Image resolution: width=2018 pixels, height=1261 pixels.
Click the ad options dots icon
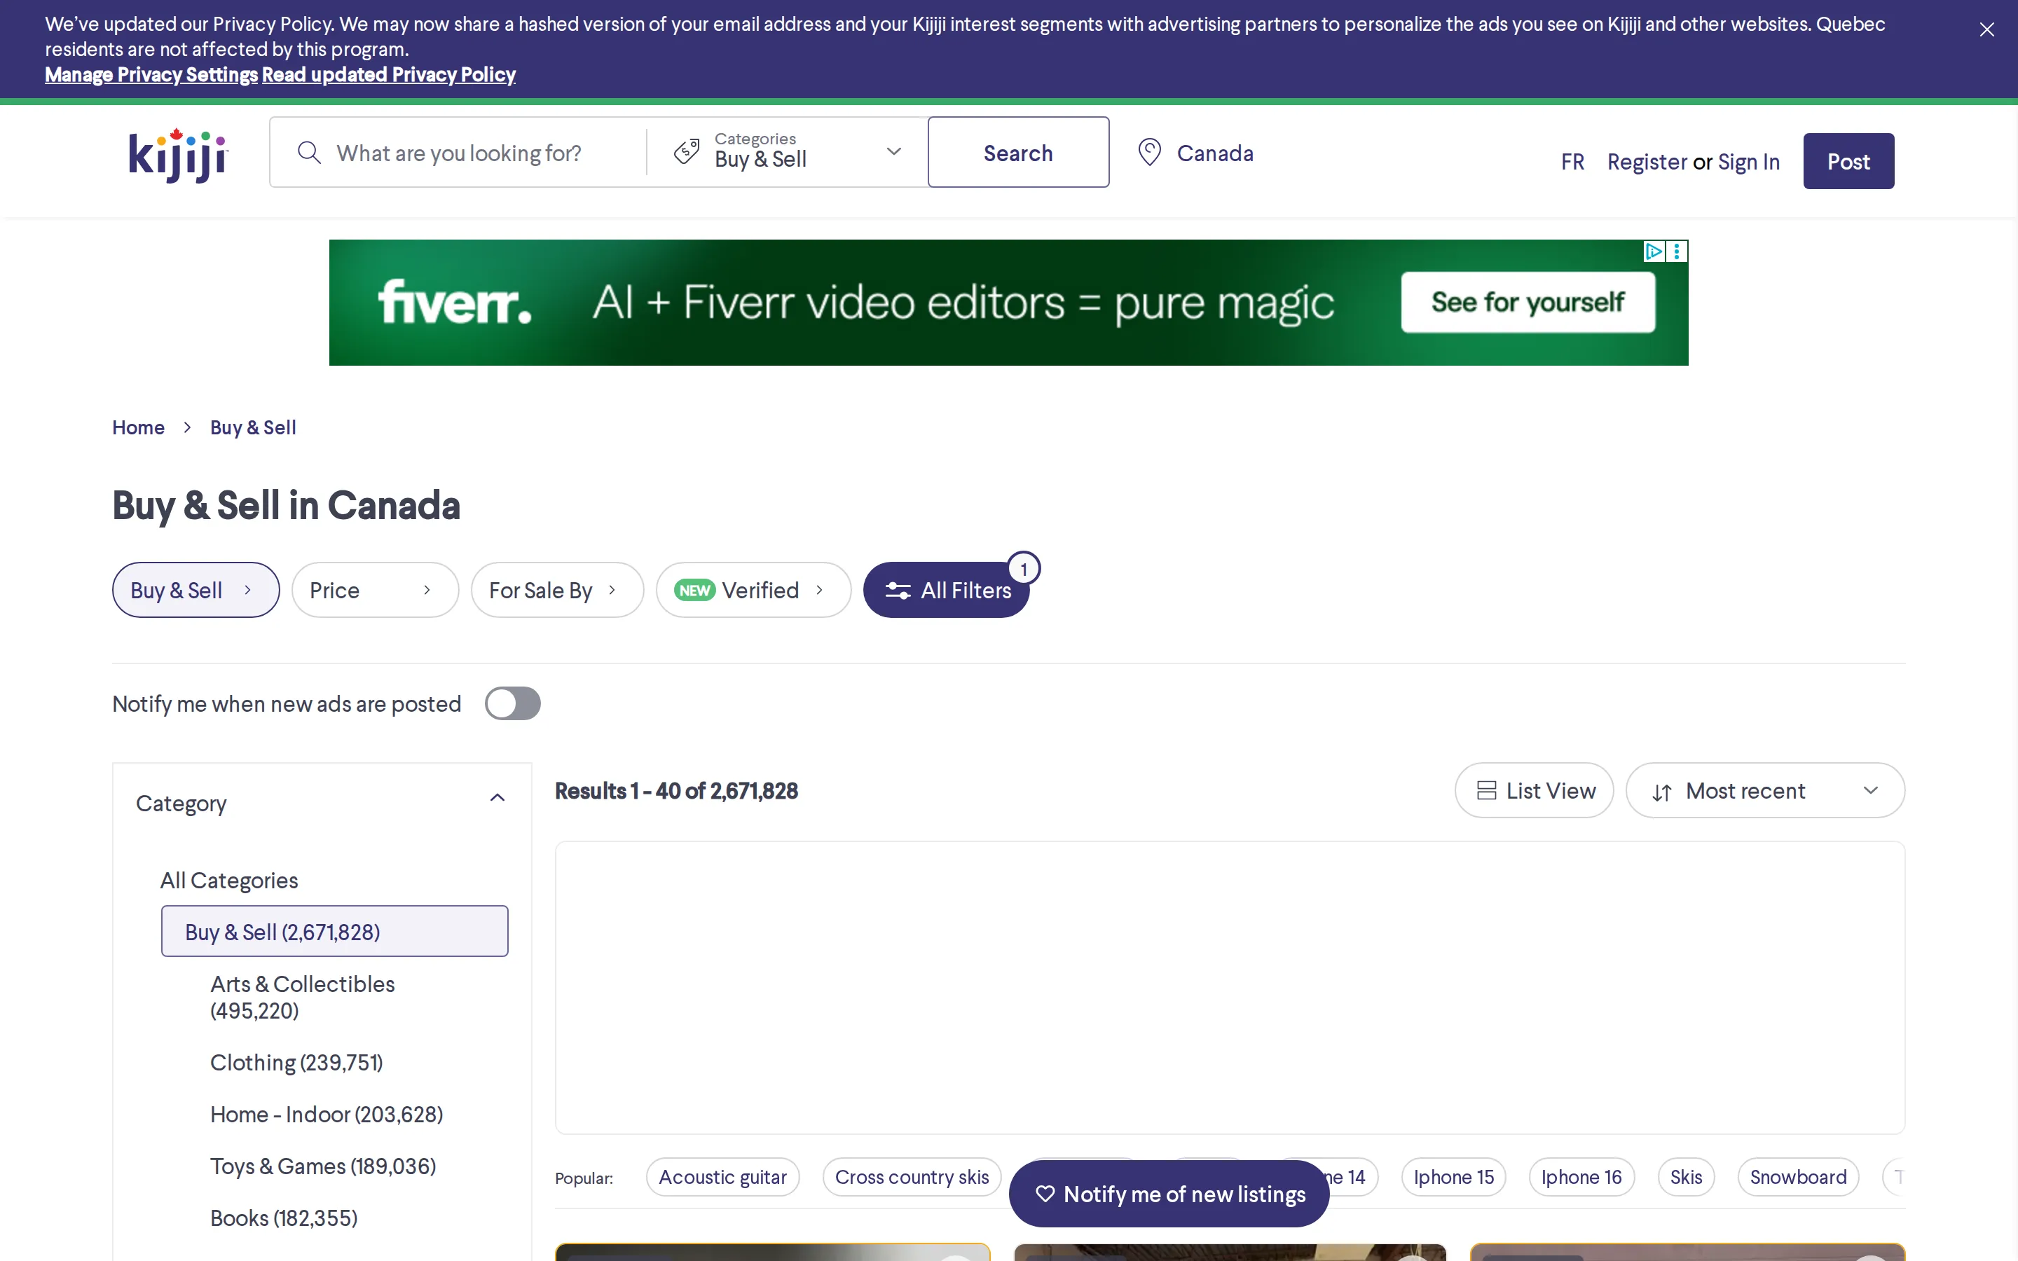pyautogui.click(x=1677, y=251)
